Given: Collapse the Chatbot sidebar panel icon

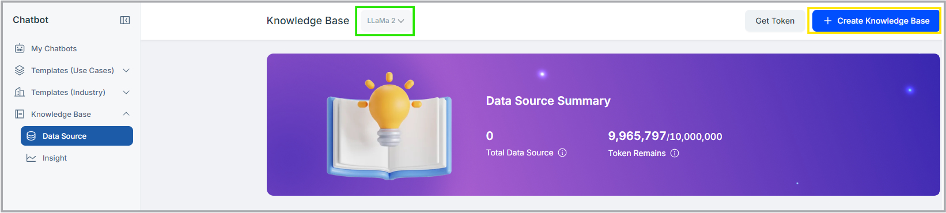Looking at the screenshot, I should (124, 20).
